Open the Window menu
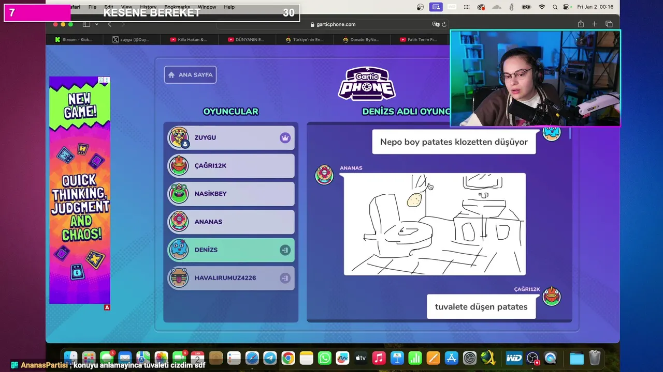 click(x=207, y=7)
